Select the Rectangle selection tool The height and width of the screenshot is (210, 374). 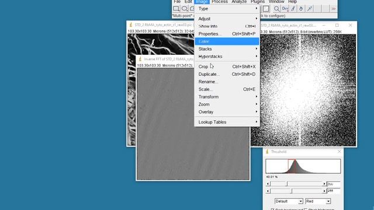point(176,9)
